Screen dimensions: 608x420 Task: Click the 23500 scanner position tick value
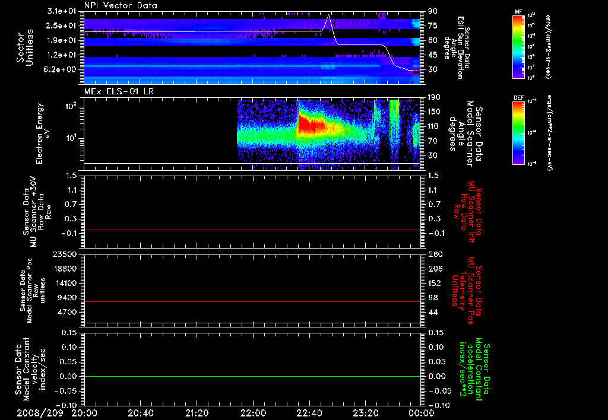click(x=64, y=254)
